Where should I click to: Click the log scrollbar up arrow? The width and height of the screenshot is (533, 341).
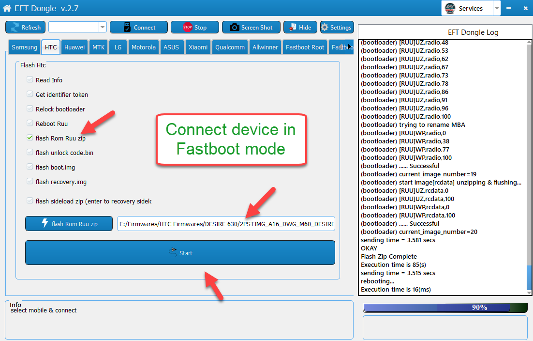pos(529,42)
